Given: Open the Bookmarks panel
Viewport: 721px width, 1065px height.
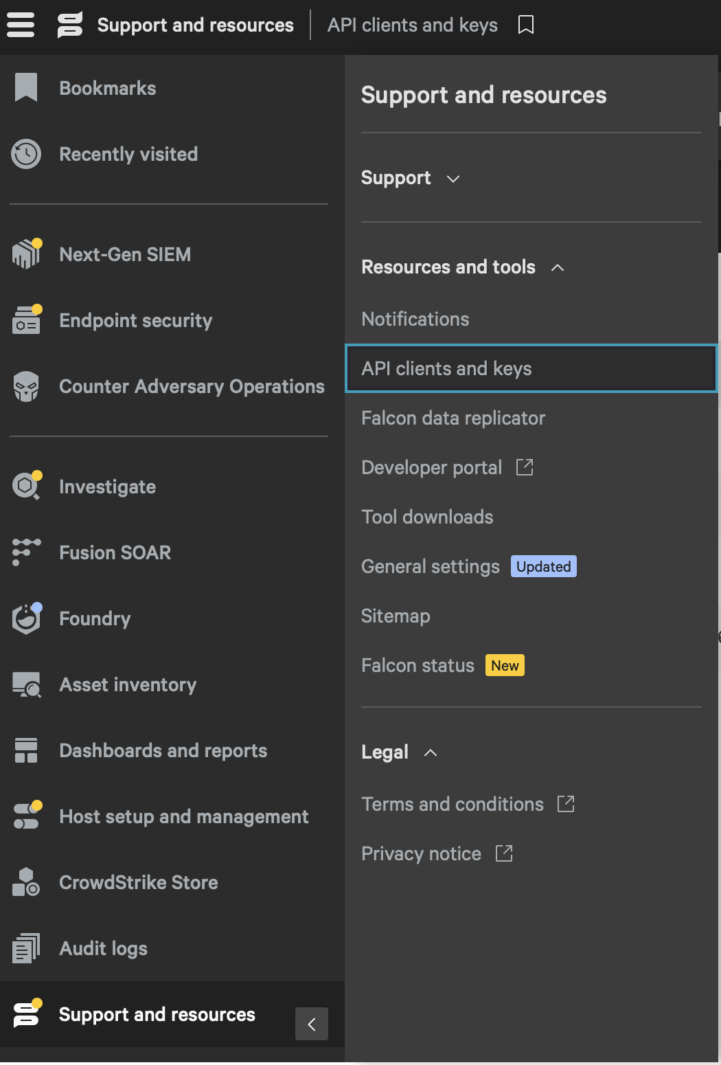Looking at the screenshot, I should click(x=107, y=88).
